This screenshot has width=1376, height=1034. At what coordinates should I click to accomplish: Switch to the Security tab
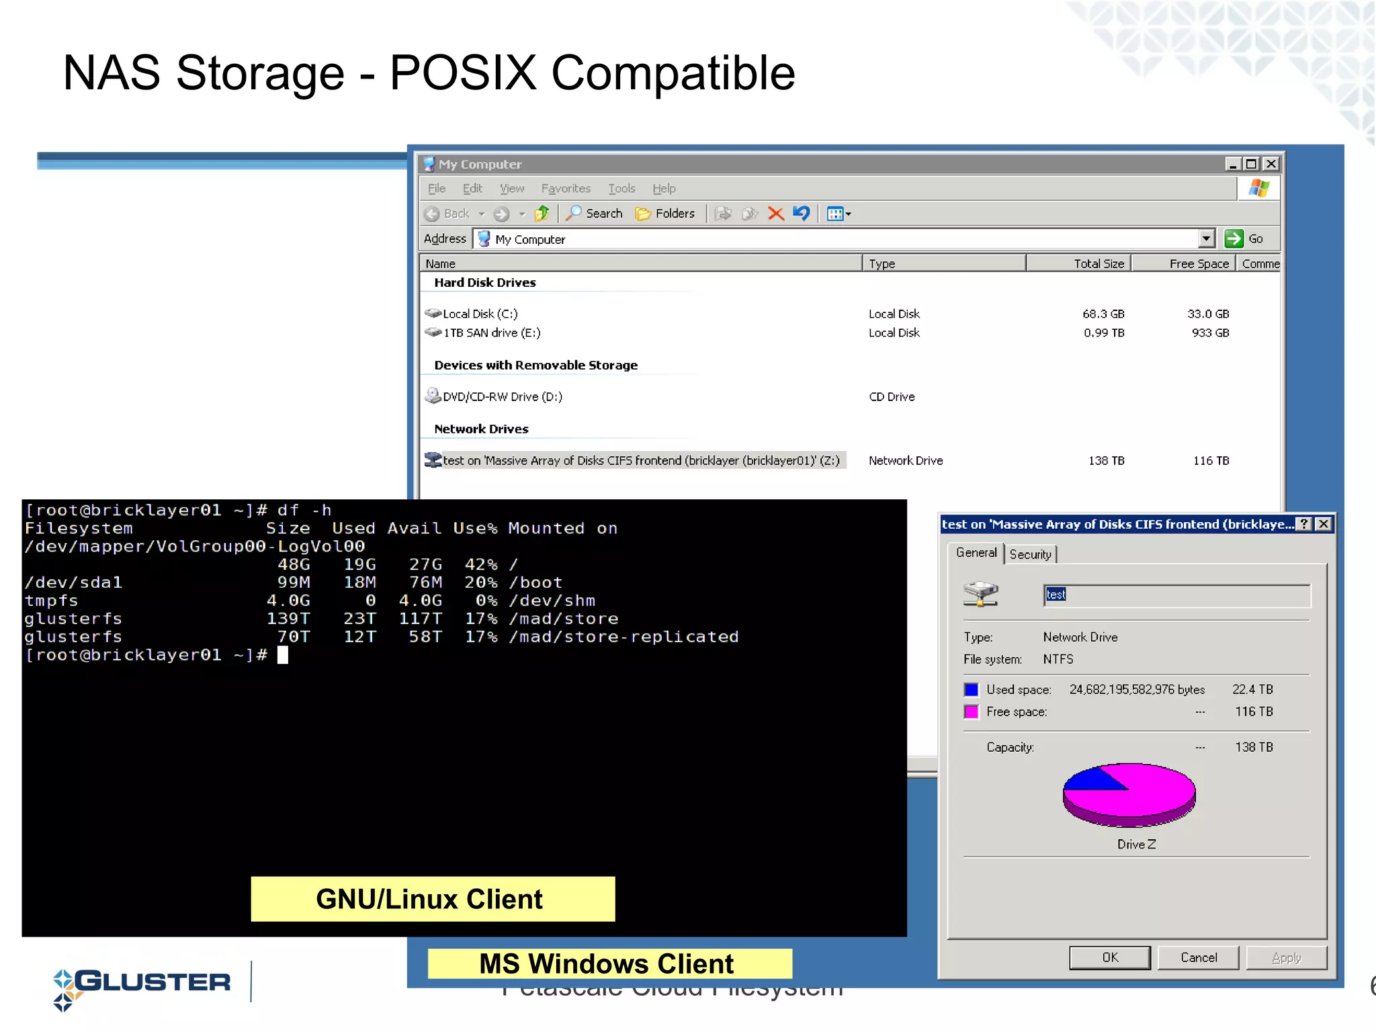point(1031,554)
